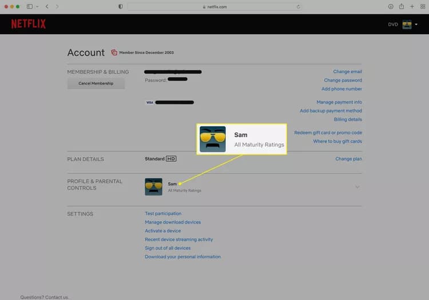The image size is (429, 300).
Task: Open a new tab with plus icon
Action: pos(412,6)
